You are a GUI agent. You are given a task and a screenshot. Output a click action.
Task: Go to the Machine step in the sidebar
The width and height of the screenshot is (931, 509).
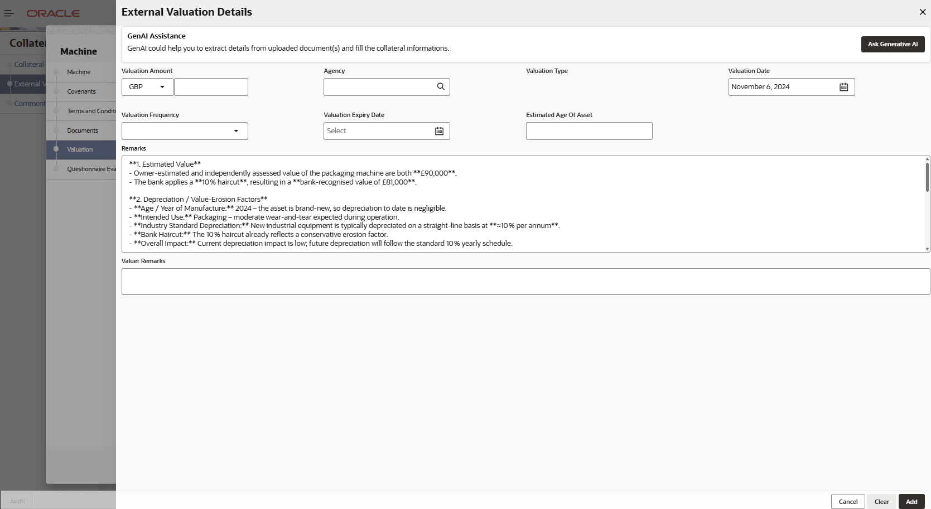click(x=79, y=72)
